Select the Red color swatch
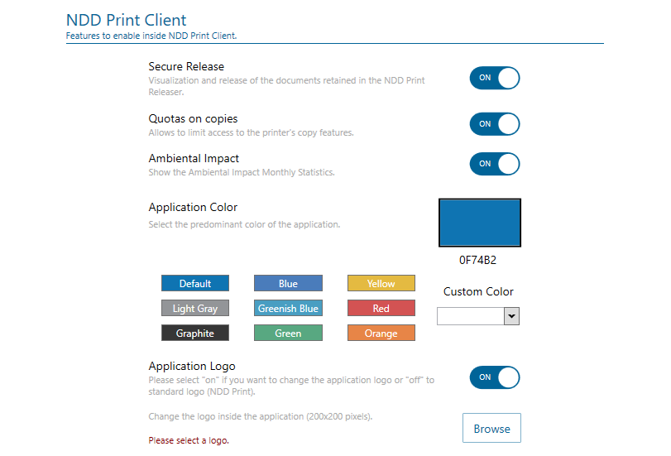Viewport: 671px width, 456px height. (381, 309)
